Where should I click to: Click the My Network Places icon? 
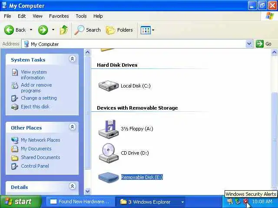(14, 140)
